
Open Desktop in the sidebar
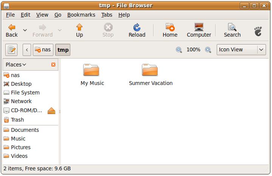click(31, 84)
